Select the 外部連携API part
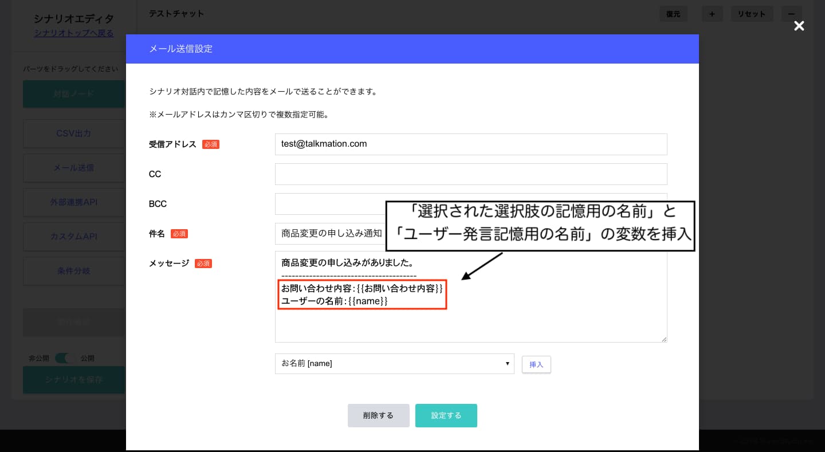This screenshot has height=452, width=825. pos(74,202)
